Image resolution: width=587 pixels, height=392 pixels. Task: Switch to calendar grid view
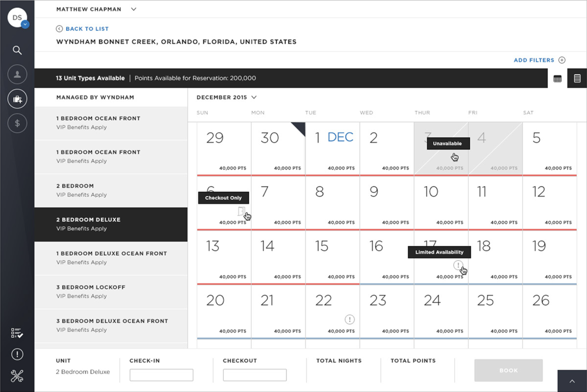tap(557, 78)
